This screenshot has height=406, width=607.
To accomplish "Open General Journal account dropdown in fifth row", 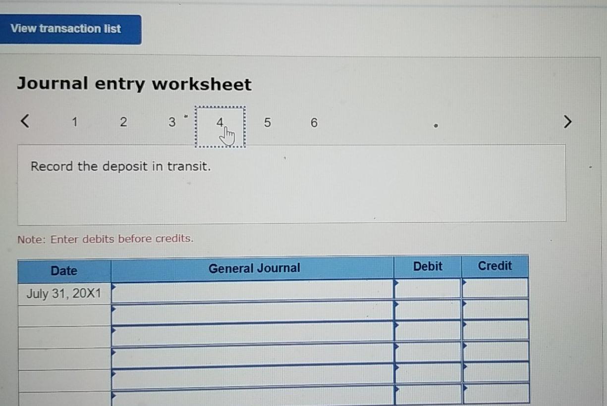I will pyautogui.click(x=252, y=378).
